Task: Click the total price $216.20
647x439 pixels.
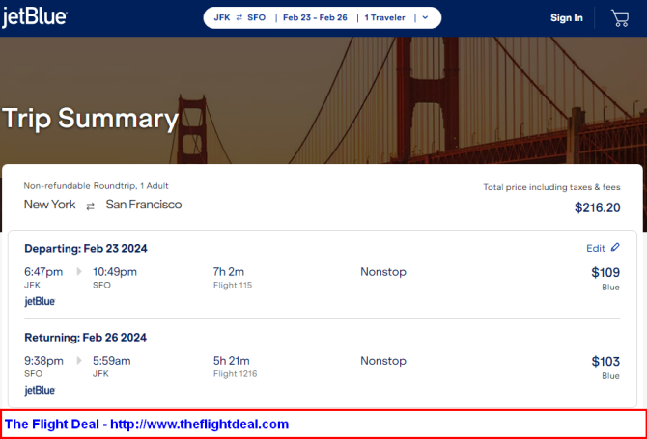Action: point(597,207)
